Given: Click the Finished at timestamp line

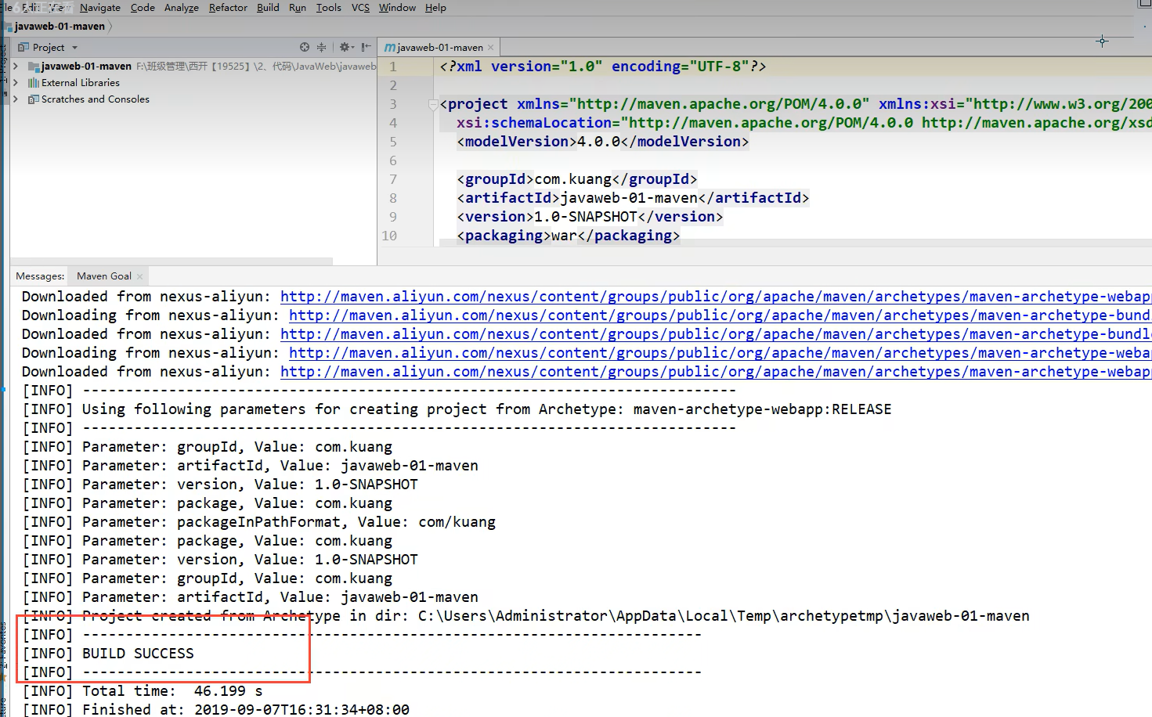Looking at the screenshot, I should (216, 710).
